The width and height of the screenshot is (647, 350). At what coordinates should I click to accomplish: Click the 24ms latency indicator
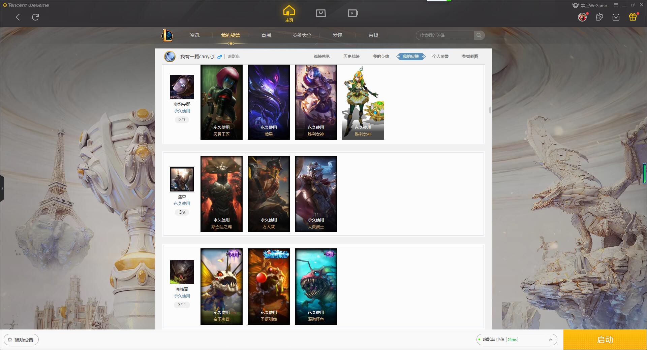coord(512,340)
